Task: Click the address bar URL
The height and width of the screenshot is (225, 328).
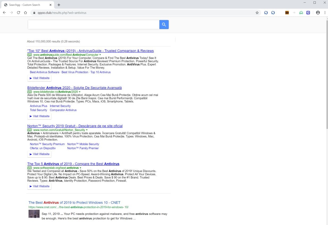Action: click(62, 13)
